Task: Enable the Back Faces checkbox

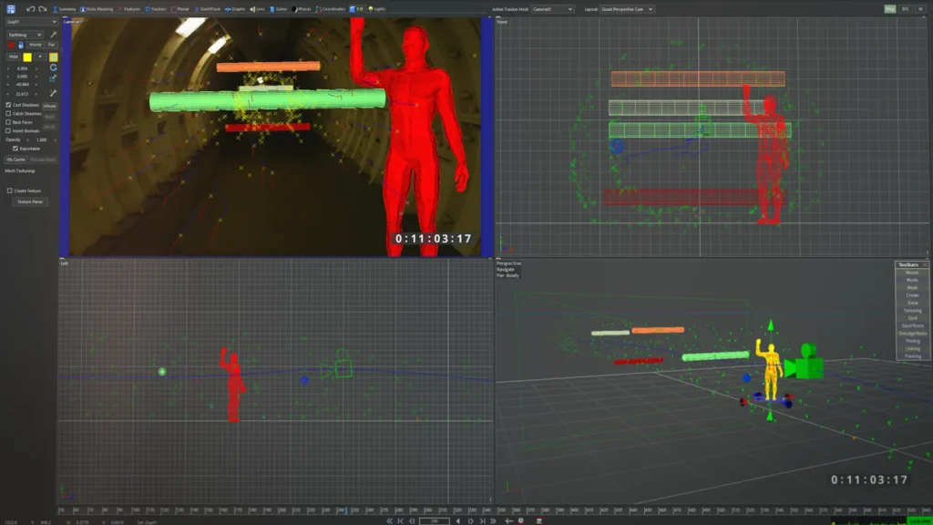Action: pos(9,122)
